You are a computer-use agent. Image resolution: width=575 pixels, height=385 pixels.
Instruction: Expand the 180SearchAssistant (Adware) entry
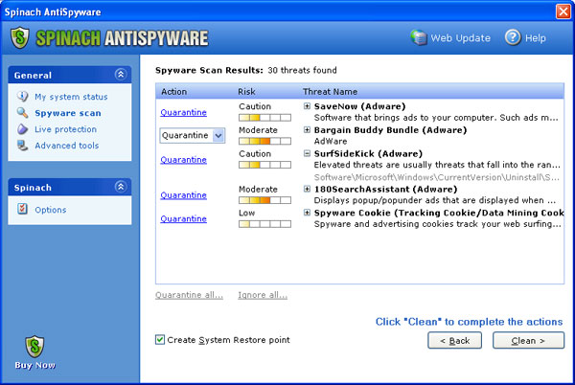307,189
